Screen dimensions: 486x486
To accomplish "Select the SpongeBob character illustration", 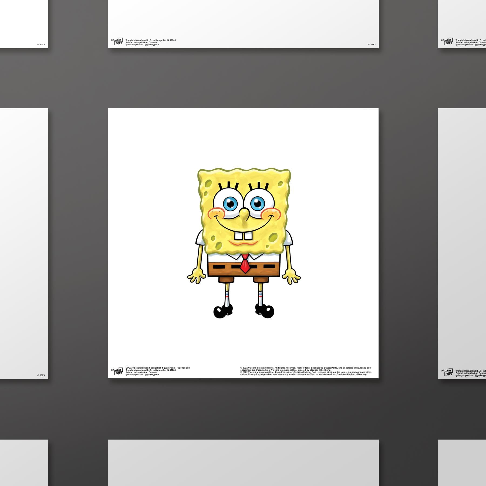I will [244, 243].
